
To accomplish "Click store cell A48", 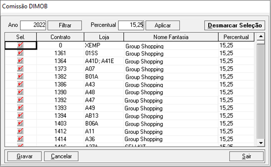I will (x=104, y=92).
